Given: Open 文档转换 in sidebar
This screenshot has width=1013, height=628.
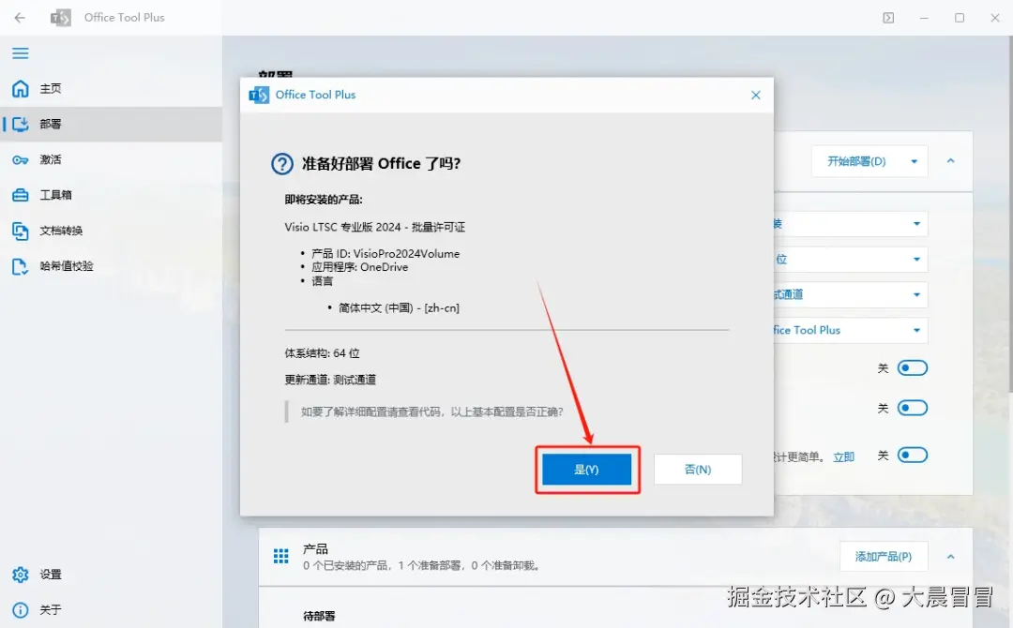Looking at the screenshot, I should 111,231.
